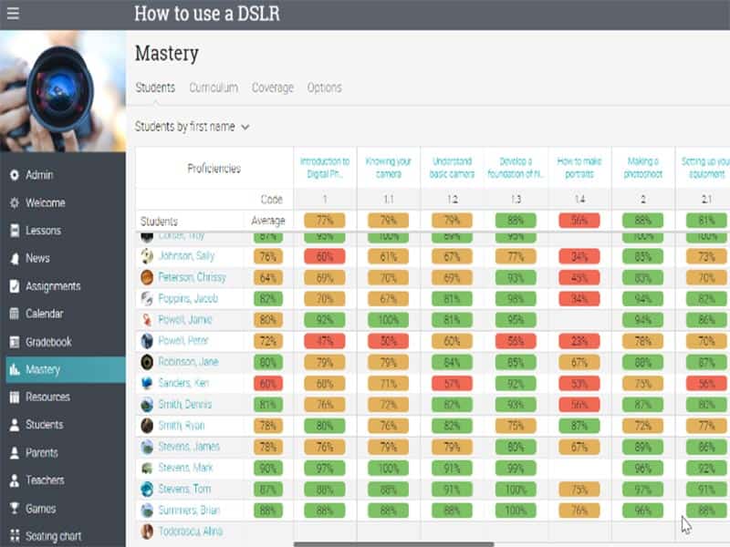Click the Lessons sidebar icon
The height and width of the screenshot is (547, 730).
(x=15, y=231)
